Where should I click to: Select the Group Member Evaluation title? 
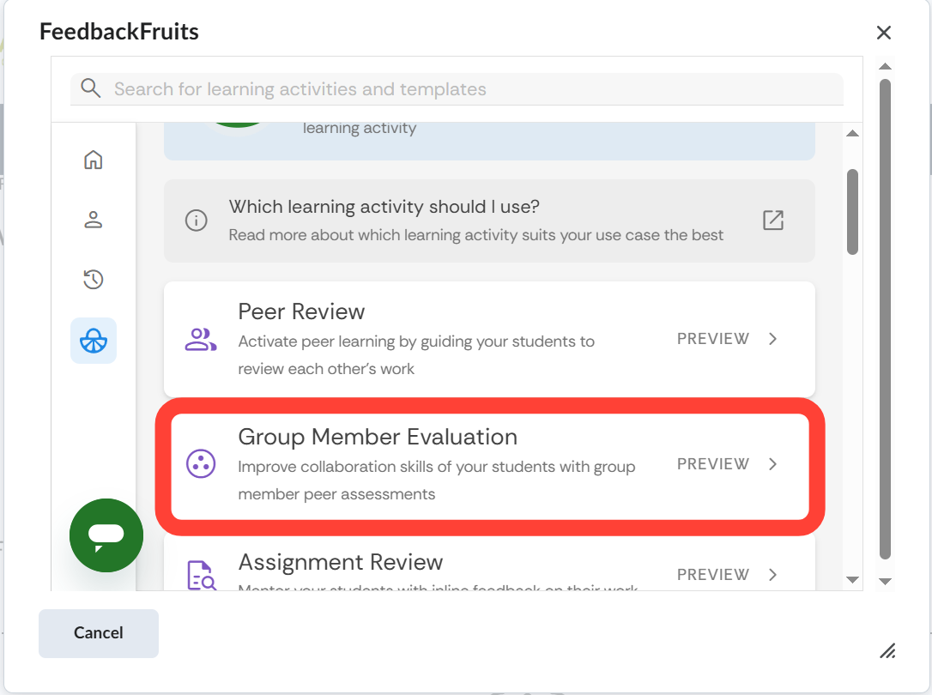378,437
